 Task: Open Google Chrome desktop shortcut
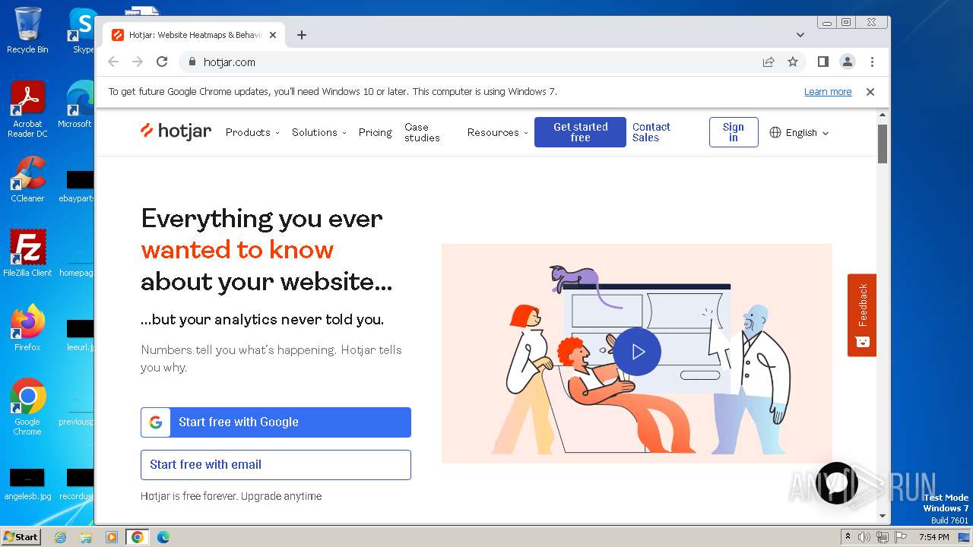(27, 407)
